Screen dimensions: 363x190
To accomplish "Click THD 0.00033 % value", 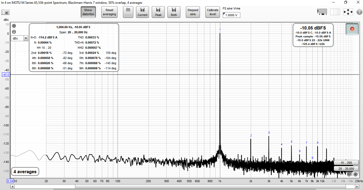I will click(x=92, y=37).
